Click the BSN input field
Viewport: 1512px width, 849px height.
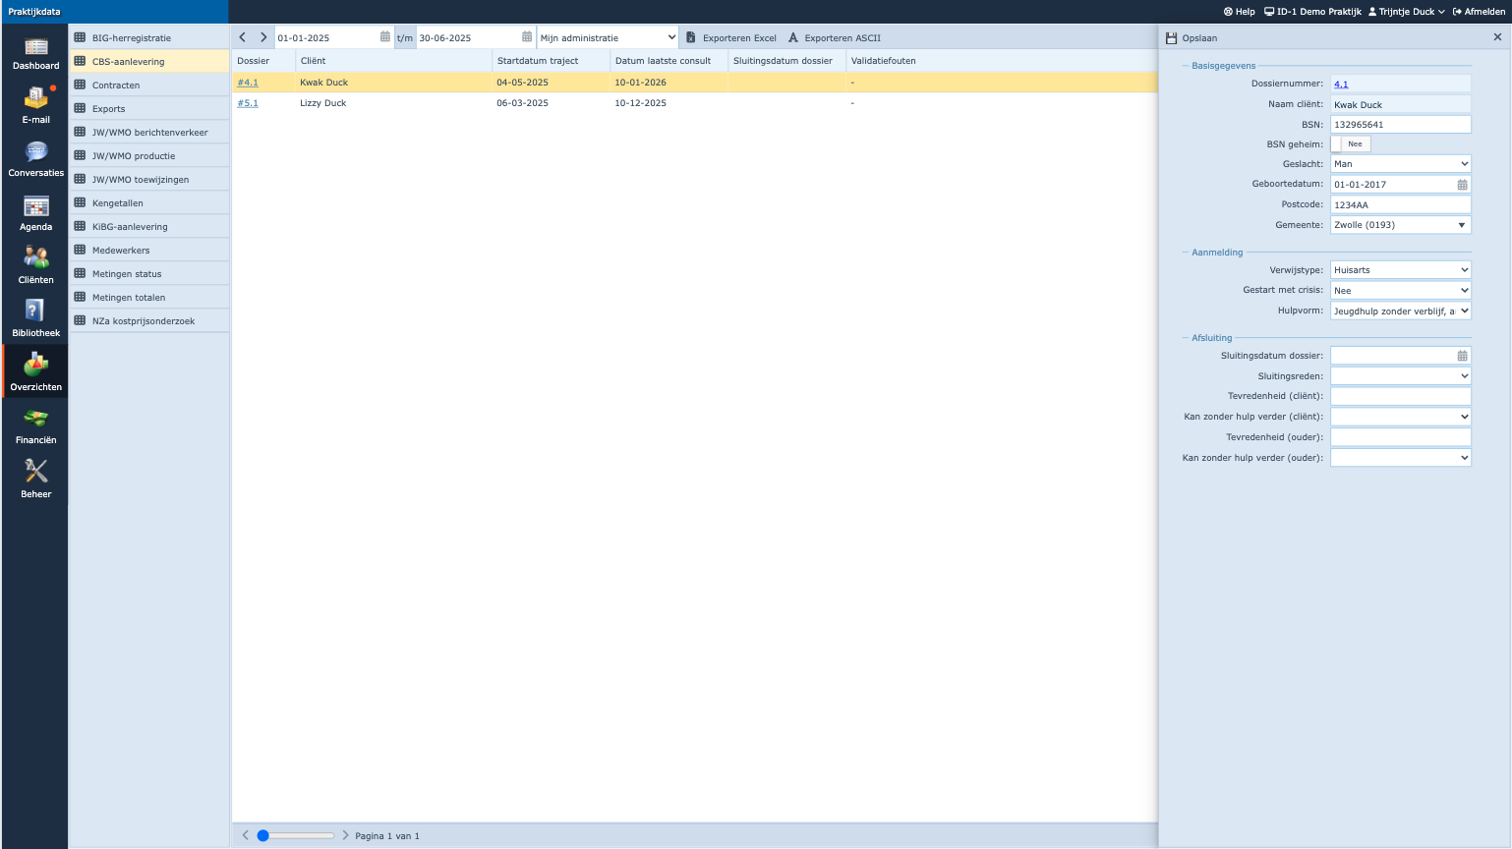coord(1400,125)
